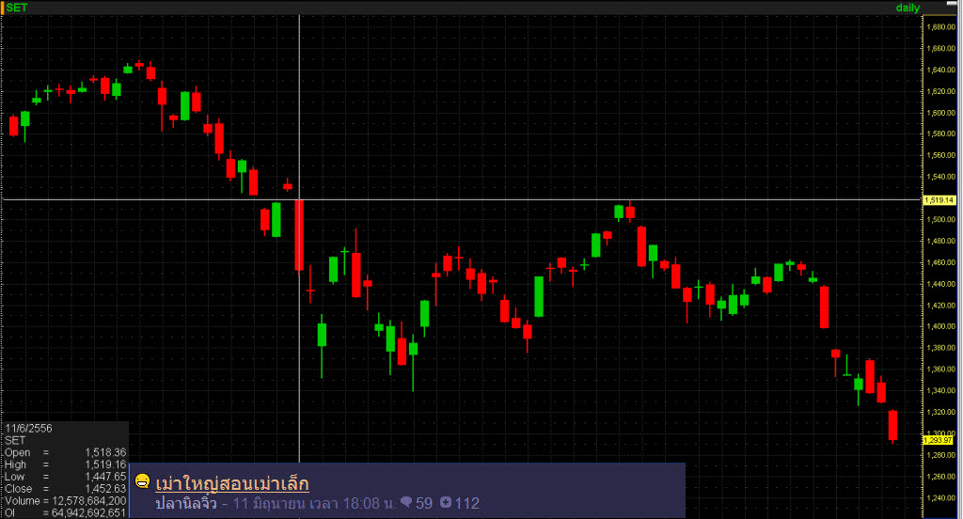Viewport: 963px width, 519px height.
Task: Click the post timestamp 11 มิถุนายน เวลา 18:08 น.
Action: [x=314, y=503]
